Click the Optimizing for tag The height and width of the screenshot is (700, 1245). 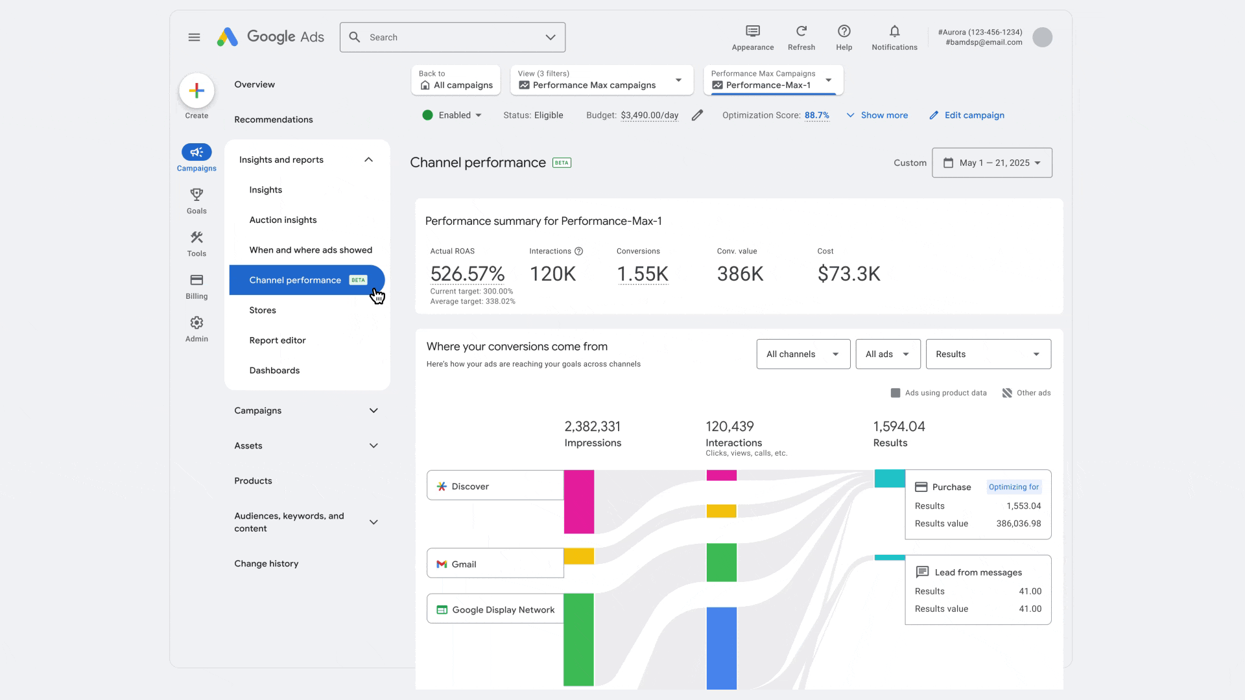(x=1014, y=487)
